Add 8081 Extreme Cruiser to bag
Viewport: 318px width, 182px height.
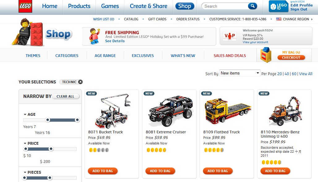tap(160, 171)
